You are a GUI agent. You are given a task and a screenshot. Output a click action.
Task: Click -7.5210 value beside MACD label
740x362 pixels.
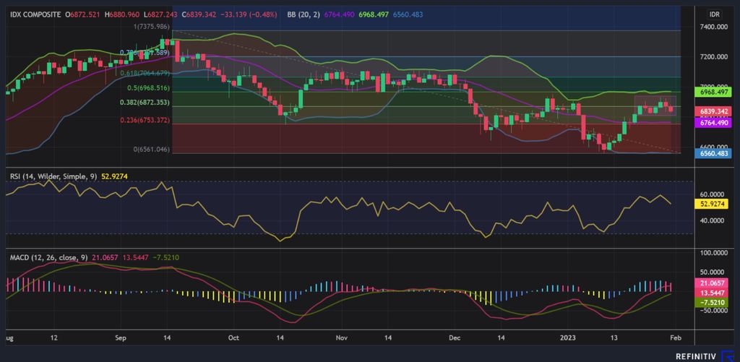click(x=165, y=258)
